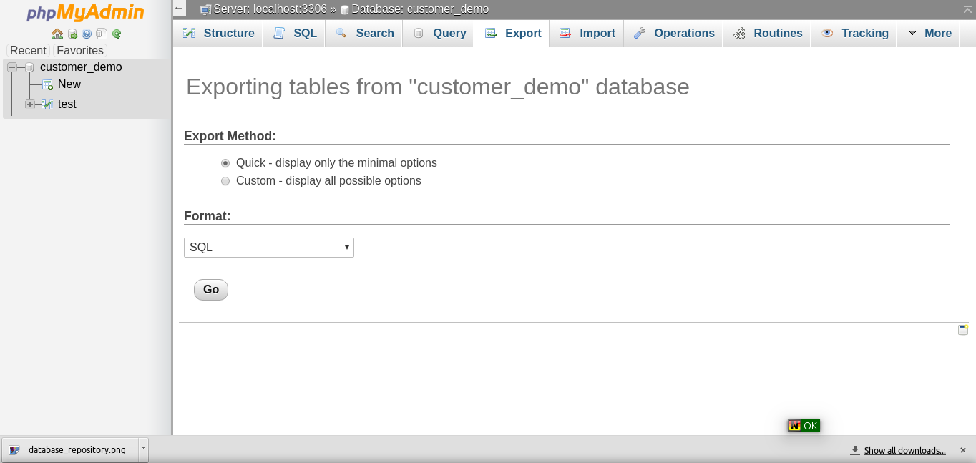This screenshot has height=463, width=976.
Task: Expand the test table tree node
Action: click(x=29, y=104)
